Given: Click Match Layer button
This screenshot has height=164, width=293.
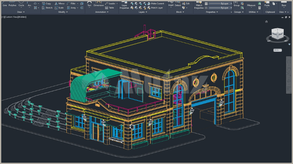Looking at the screenshot, I should coord(155,8).
